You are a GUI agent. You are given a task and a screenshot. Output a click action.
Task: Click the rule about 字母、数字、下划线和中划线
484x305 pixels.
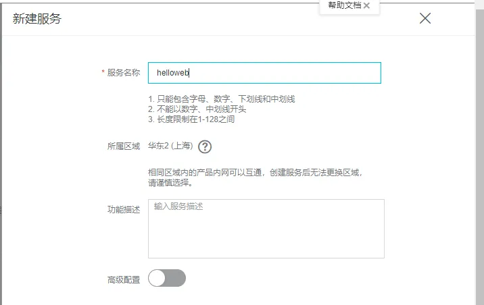tap(222, 99)
